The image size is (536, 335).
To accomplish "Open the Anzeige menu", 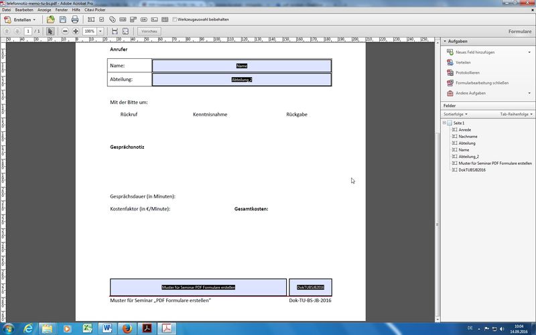I will (44, 10).
